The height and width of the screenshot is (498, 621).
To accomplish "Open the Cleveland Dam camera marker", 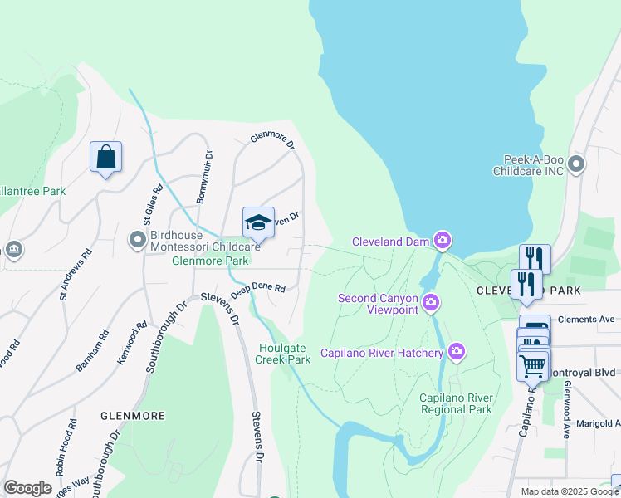I will 443,241.
